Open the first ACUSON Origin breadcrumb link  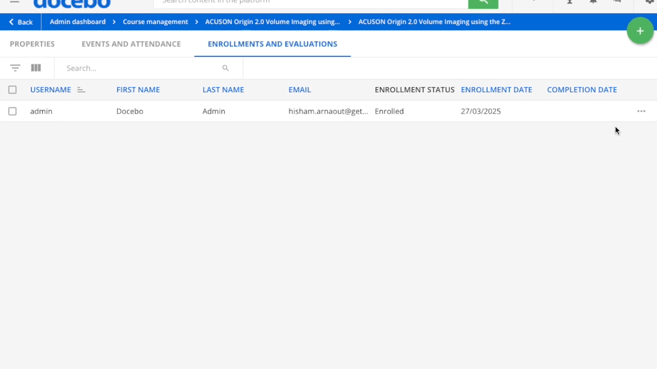tap(273, 22)
